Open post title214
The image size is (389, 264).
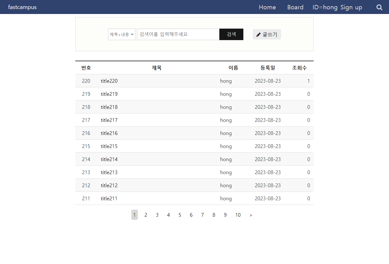(x=109, y=159)
